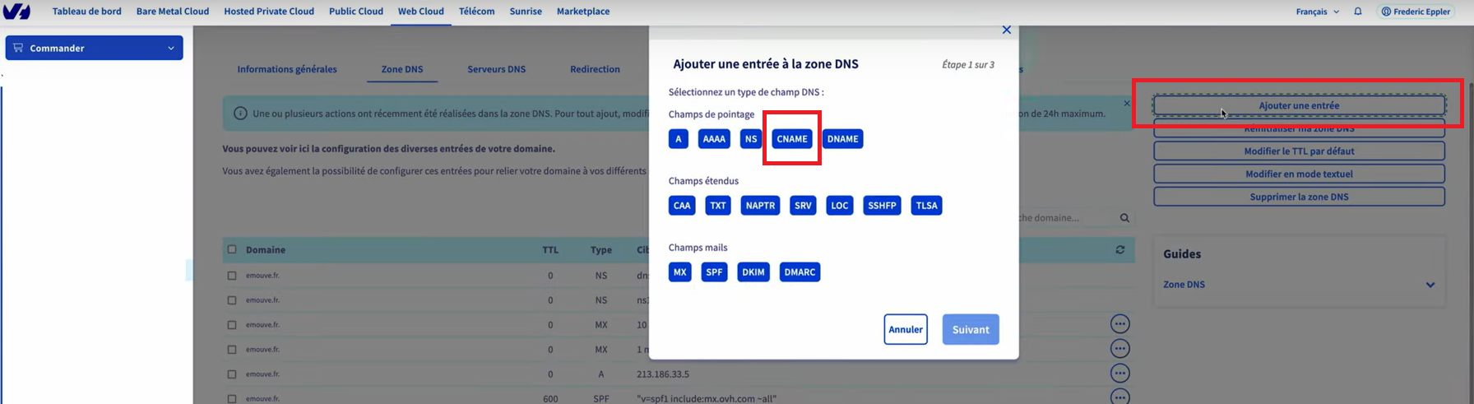Screen dimensions: 1474x404
Task: Click the Commander cart icon
Action: point(18,48)
